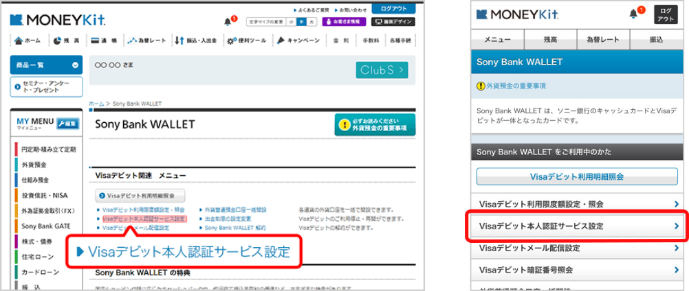Click the blue ログアウト button on desktop
The width and height of the screenshot is (689, 291).
tap(393, 8)
